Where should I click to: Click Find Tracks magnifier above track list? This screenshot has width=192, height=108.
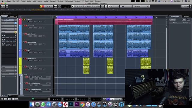pyautogui.click(x=53, y=17)
